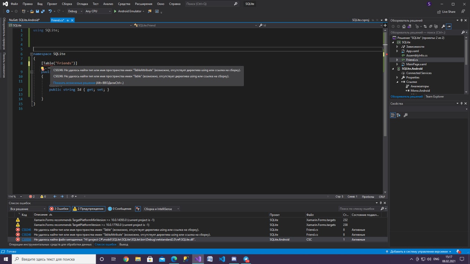Click Sync with Active Document icon
470x264 pixels.
tap(425, 26)
